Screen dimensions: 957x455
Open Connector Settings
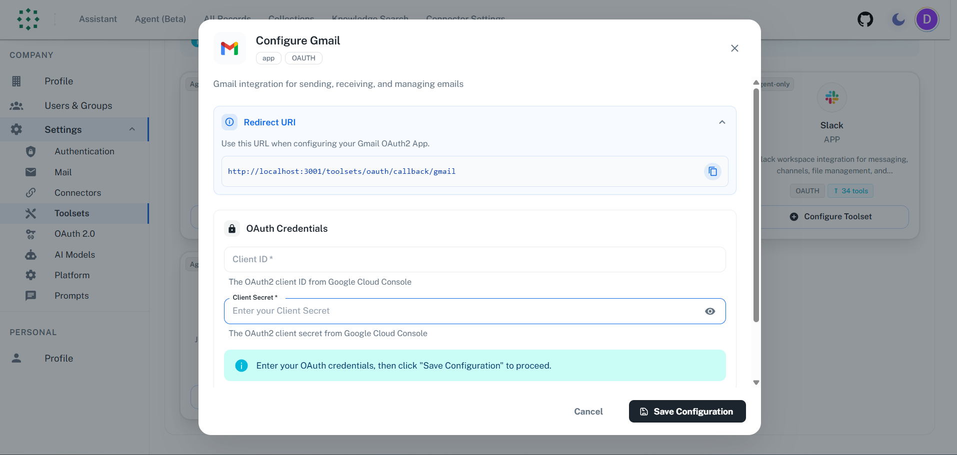coord(465,19)
